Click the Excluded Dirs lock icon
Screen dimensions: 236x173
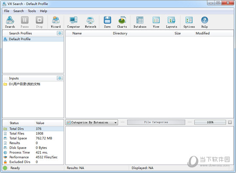tap(5, 162)
